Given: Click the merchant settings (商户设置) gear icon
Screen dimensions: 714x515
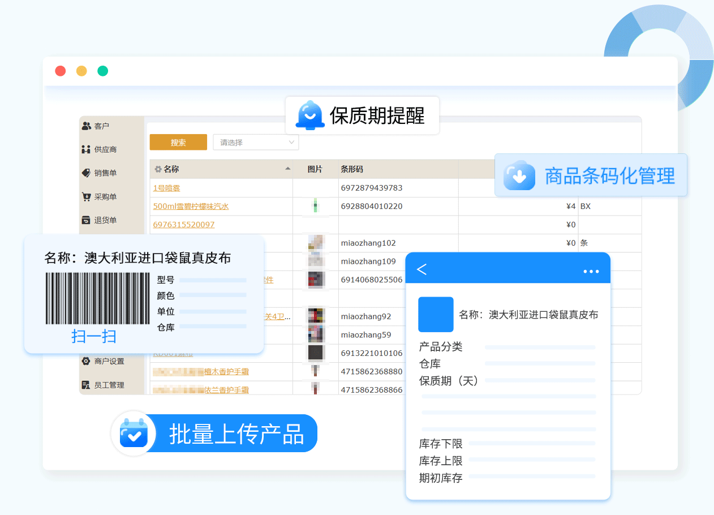Looking at the screenshot, I should tap(86, 361).
